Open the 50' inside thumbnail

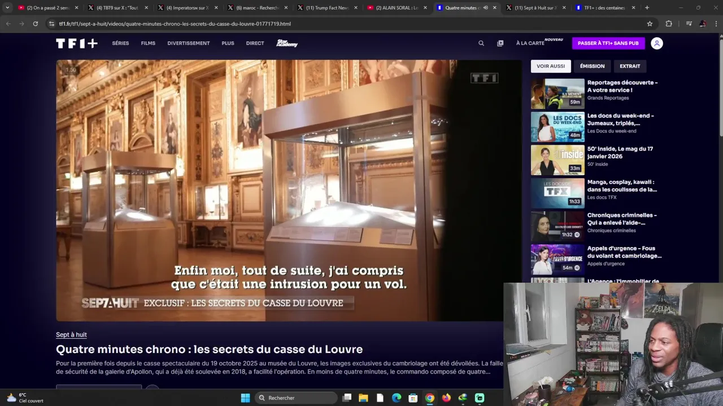[558, 160]
